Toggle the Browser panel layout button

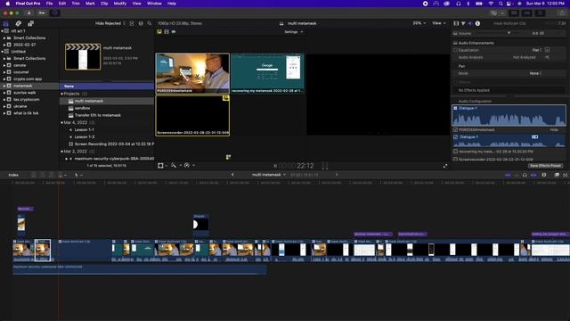coord(514,13)
